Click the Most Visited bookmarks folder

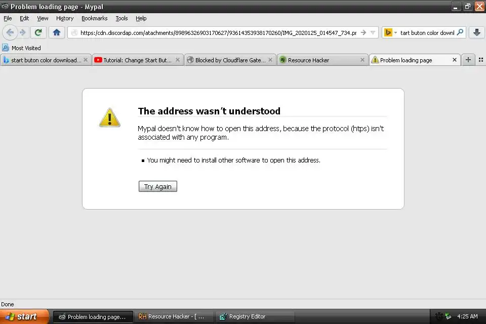(x=21, y=48)
